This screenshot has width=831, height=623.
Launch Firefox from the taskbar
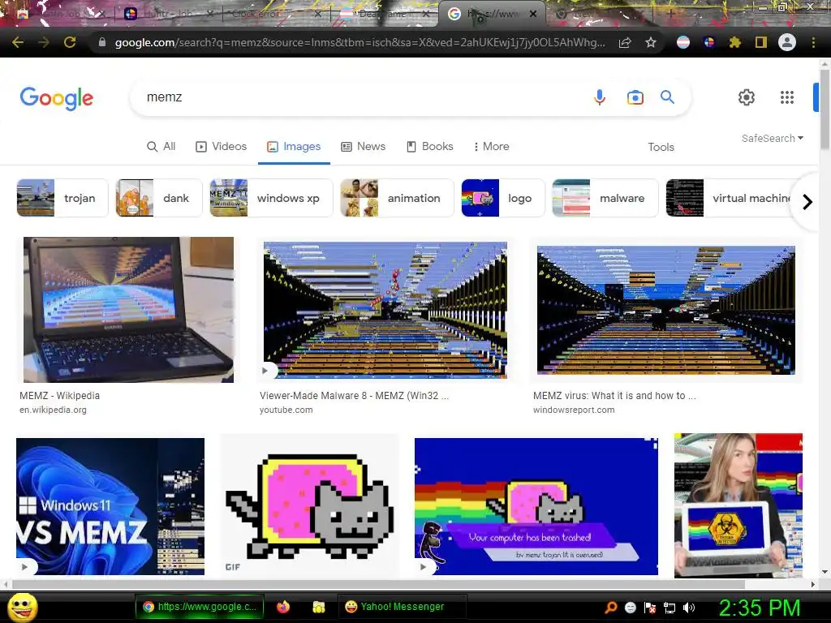(x=283, y=607)
